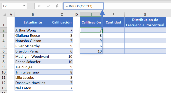171x93 pixels.
Task: Select unique value 9 in column E
Action: [91, 41]
